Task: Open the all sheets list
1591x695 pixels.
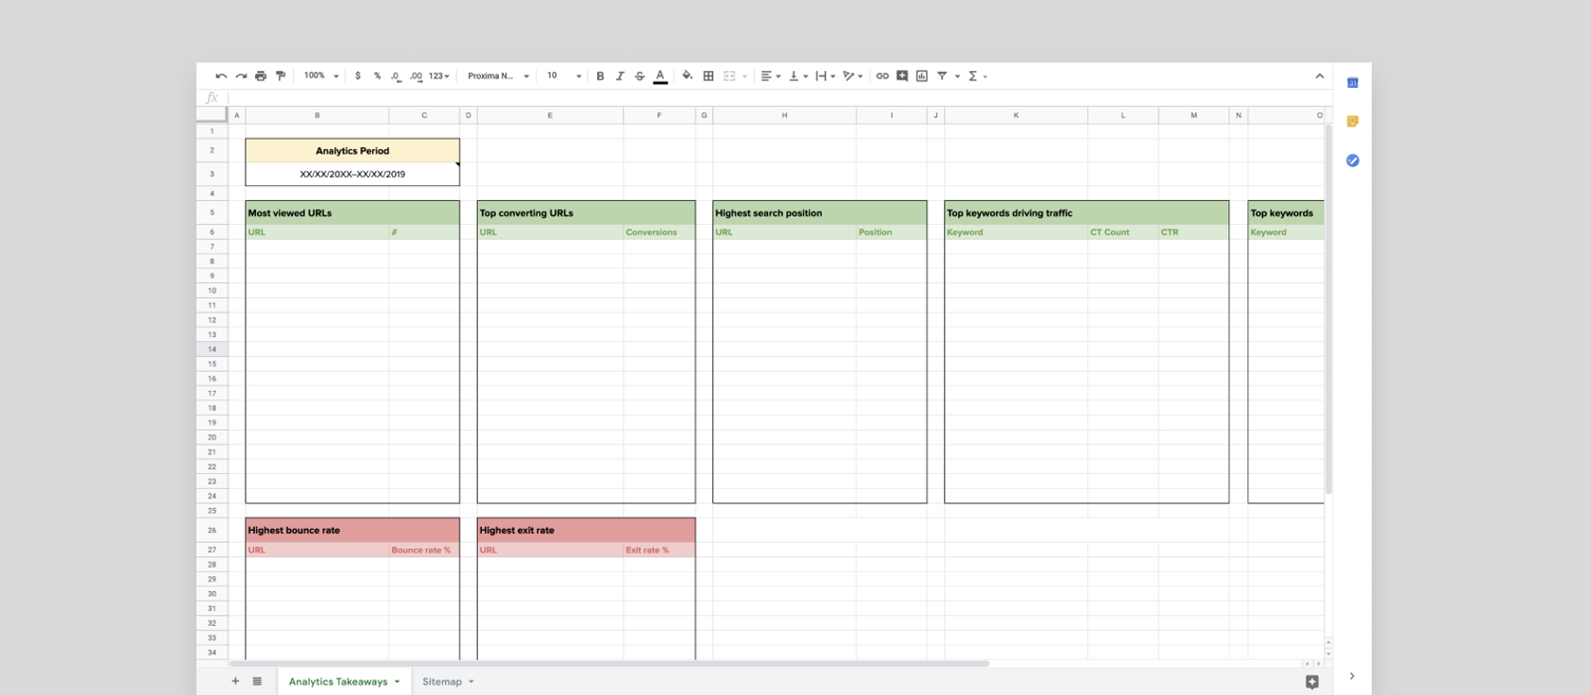Action: coord(257,681)
